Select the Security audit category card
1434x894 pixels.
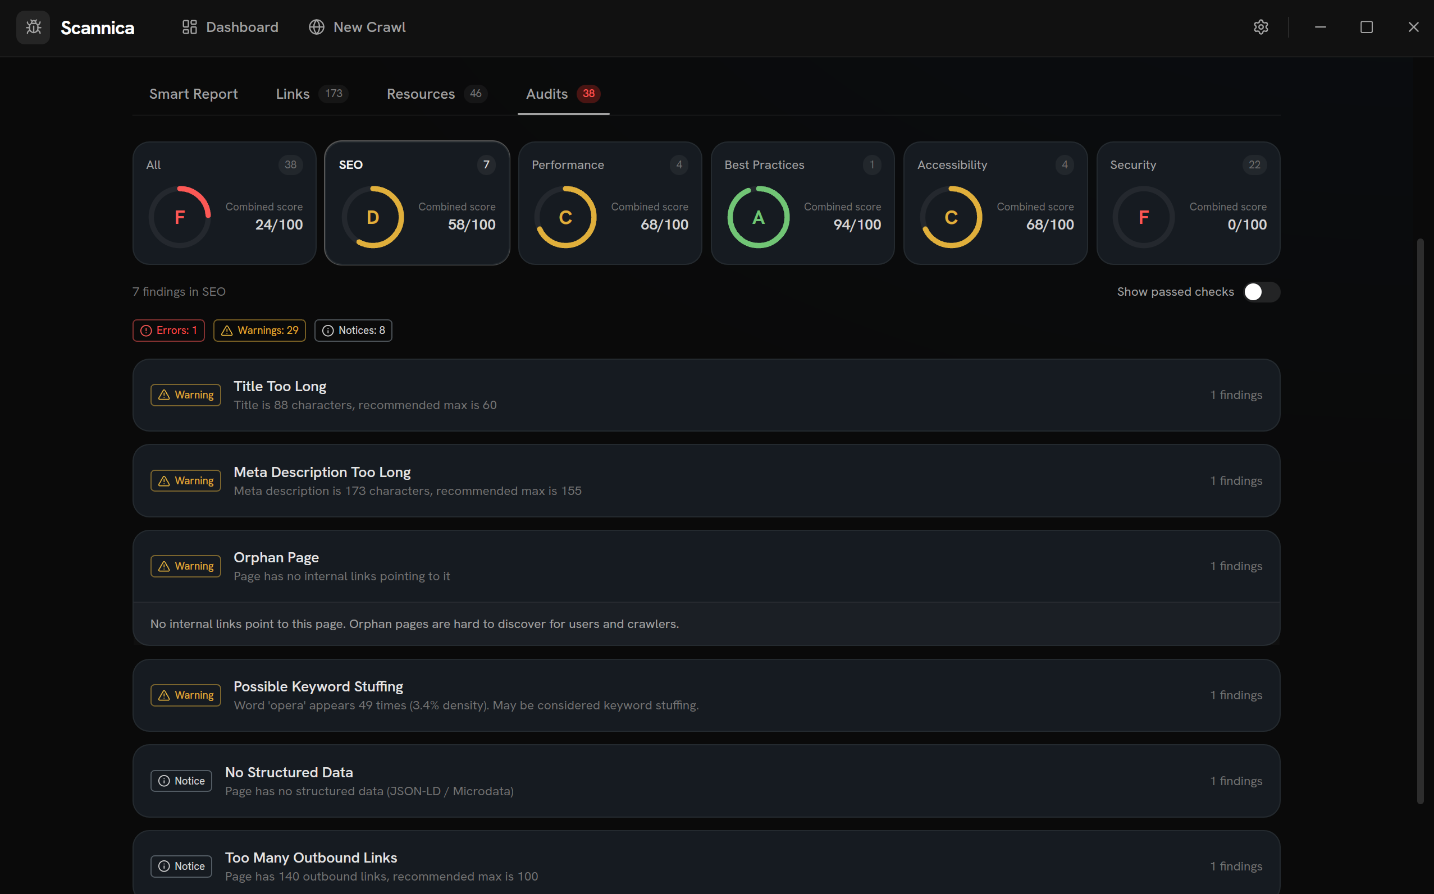coord(1188,203)
